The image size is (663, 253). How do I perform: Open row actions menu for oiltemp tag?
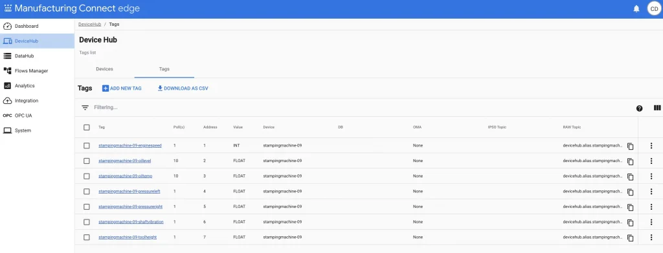[x=651, y=176]
